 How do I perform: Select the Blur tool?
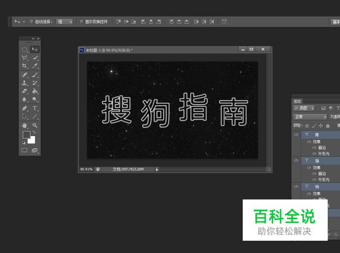(x=25, y=99)
